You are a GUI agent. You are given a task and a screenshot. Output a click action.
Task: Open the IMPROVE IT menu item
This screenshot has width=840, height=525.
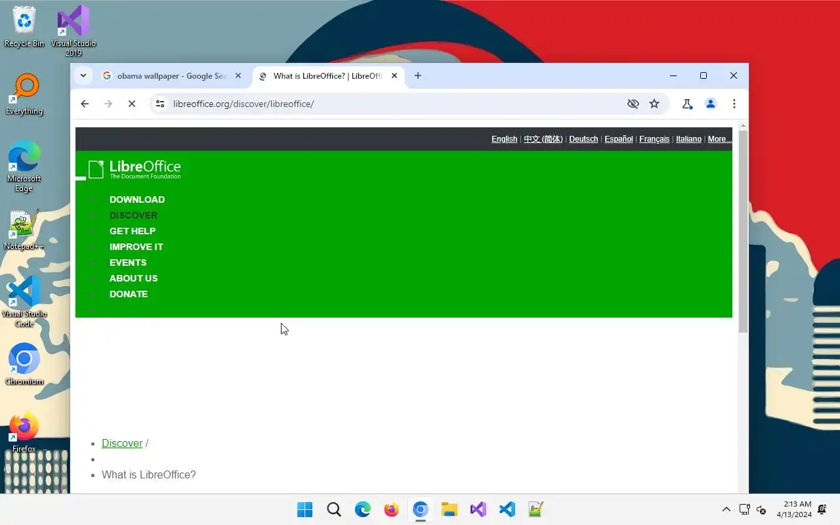click(x=136, y=247)
